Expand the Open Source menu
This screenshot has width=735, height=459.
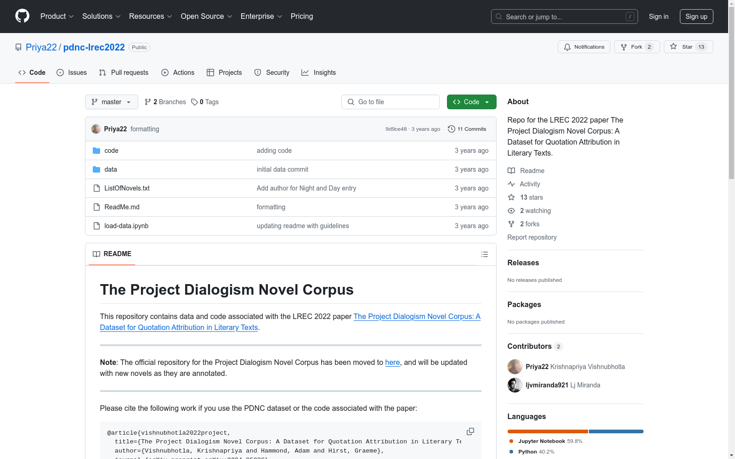[207, 17]
